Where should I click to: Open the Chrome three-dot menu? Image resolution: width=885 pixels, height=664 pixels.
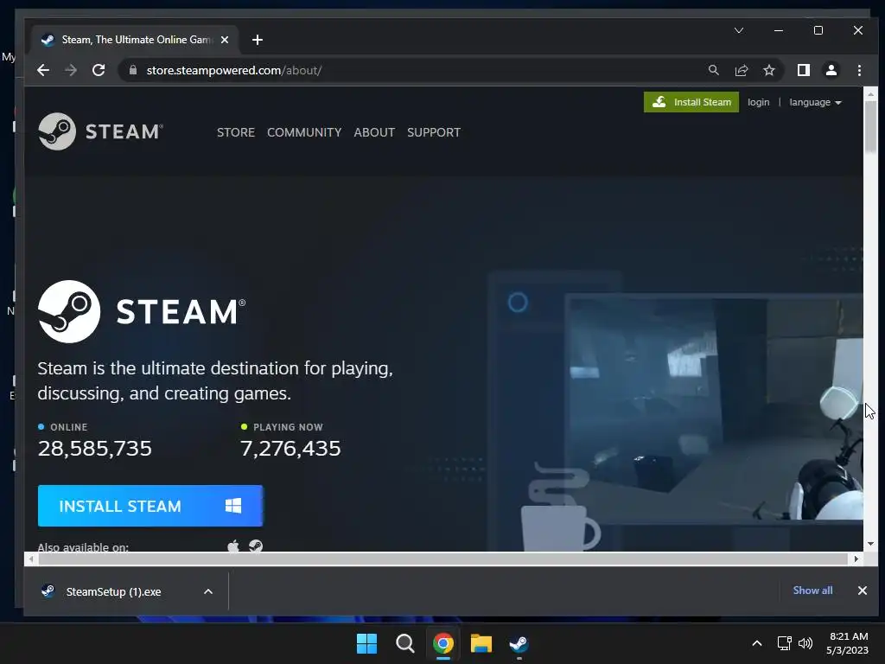859,70
